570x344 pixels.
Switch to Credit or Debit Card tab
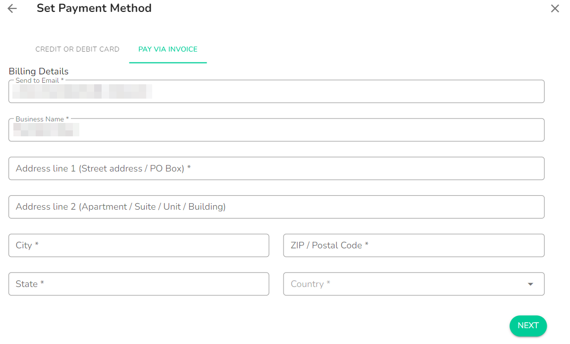coord(77,49)
